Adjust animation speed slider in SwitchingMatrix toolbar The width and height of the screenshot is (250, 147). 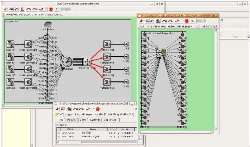point(201,21)
